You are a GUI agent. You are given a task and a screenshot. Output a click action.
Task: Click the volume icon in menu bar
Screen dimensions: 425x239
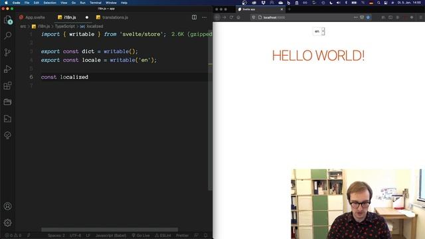pos(338,3)
